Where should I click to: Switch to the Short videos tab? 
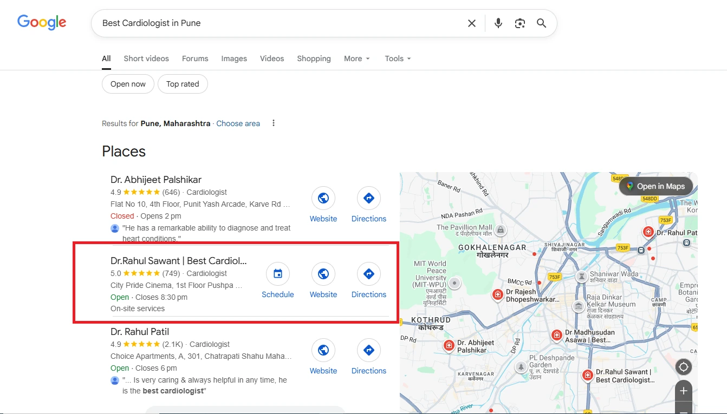coord(146,58)
